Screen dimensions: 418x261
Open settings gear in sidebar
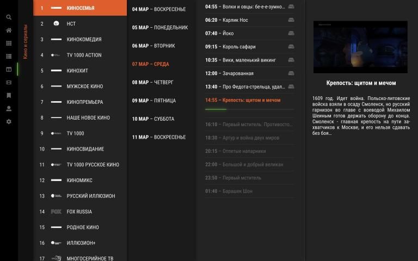click(8, 122)
